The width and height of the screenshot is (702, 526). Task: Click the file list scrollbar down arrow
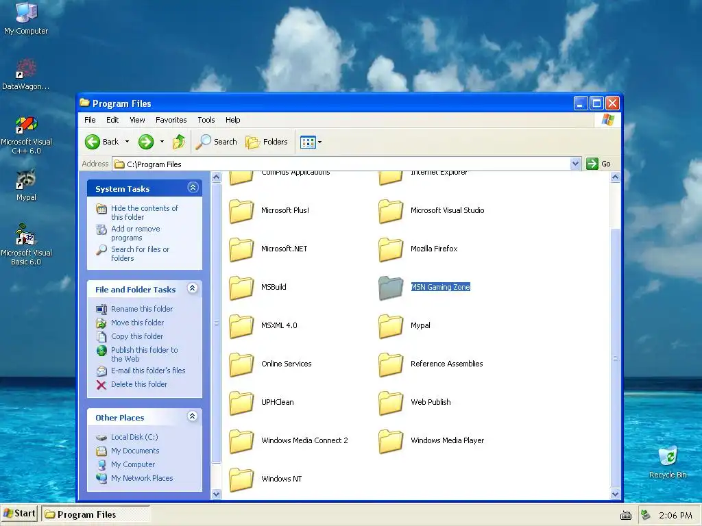point(615,494)
